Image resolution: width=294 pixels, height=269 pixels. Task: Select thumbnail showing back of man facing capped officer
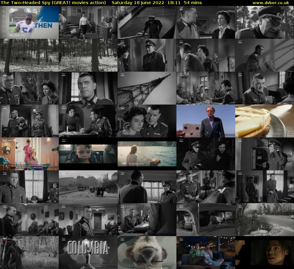pos(147,187)
